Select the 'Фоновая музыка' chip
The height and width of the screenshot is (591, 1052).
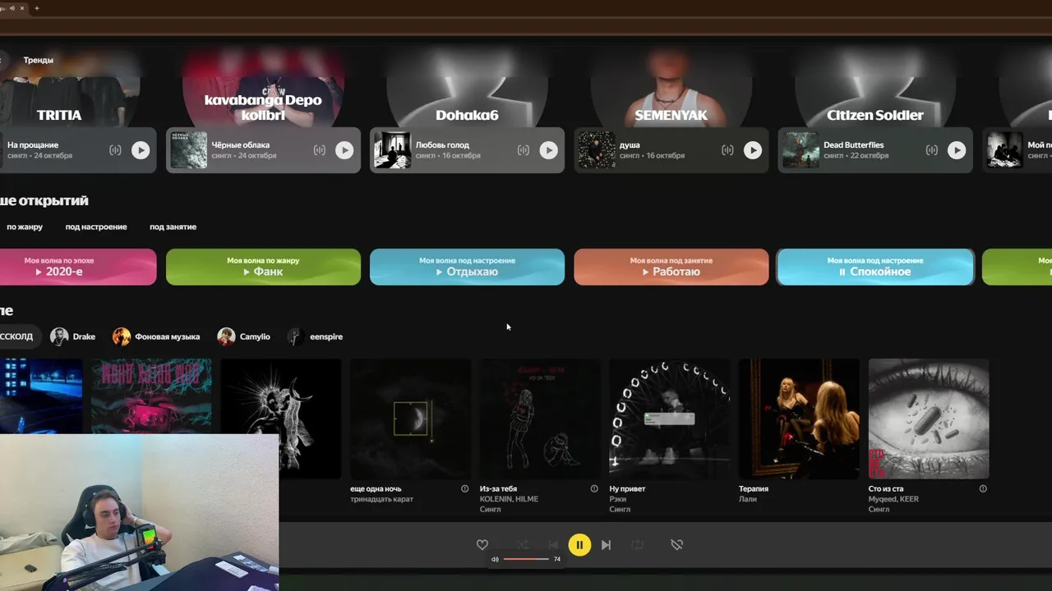(156, 337)
